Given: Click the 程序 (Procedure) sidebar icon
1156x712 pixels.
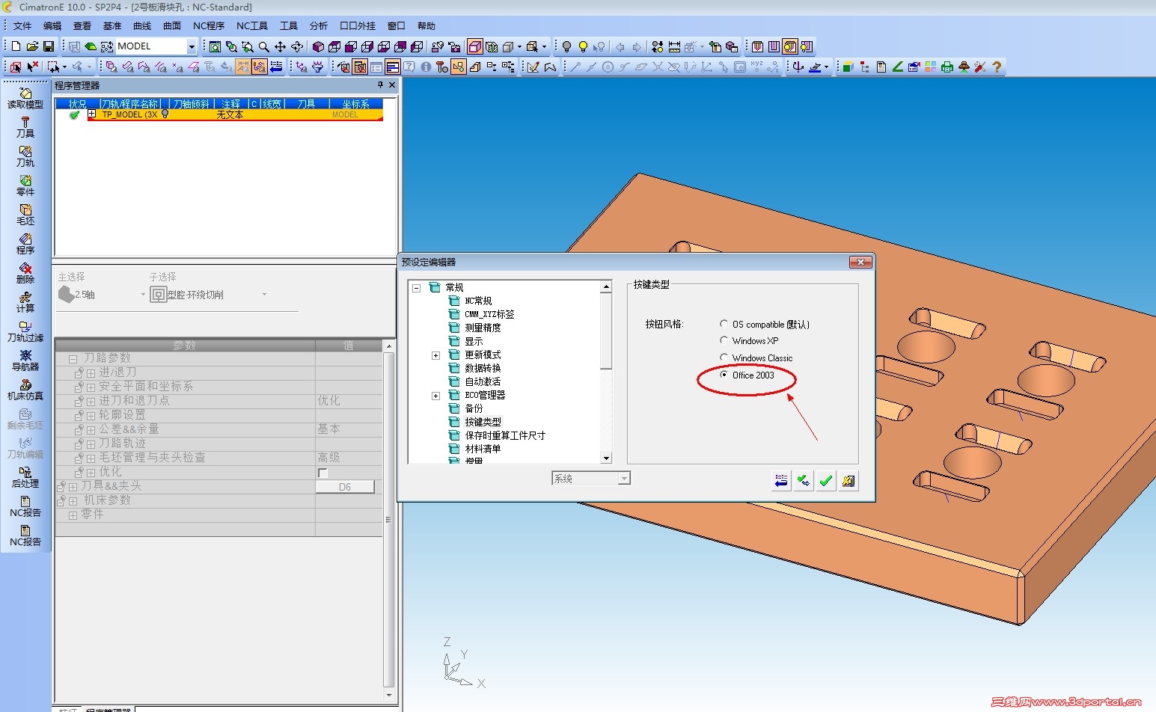Looking at the screenshot, I should click(x=25, y=244).
